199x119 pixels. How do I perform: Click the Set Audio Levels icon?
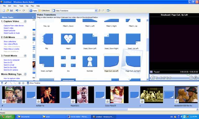click(x=2, y=83)
